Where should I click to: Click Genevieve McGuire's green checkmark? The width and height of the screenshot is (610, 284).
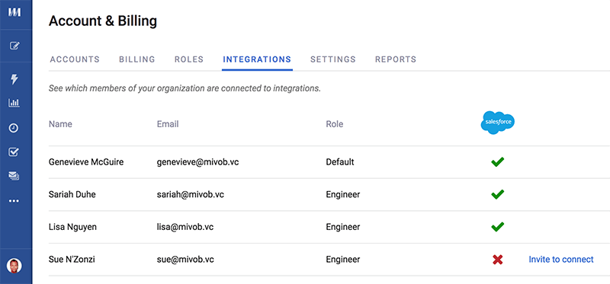(x=498, y=162)
